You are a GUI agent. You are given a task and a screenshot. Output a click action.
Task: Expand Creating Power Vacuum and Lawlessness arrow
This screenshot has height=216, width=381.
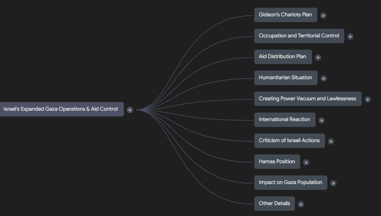pyautogui.click(x=368, y=99)
